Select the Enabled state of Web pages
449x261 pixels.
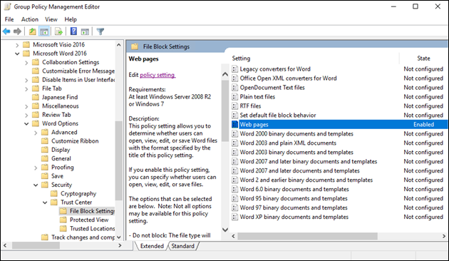pos(423,124)
